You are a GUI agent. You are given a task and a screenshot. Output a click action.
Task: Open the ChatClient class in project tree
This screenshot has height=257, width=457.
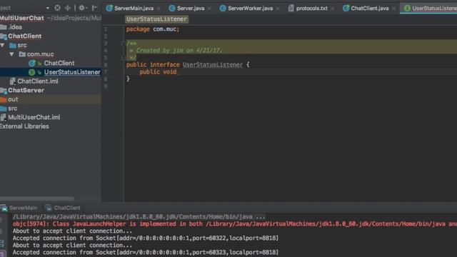point(59,64)
